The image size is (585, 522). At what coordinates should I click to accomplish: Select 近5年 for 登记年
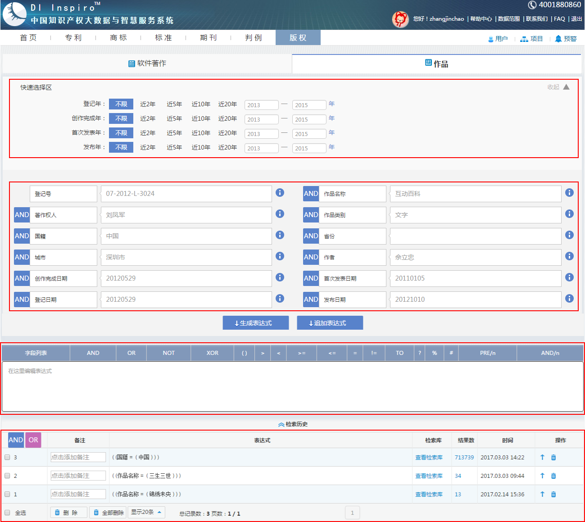[x=174, y=104]
